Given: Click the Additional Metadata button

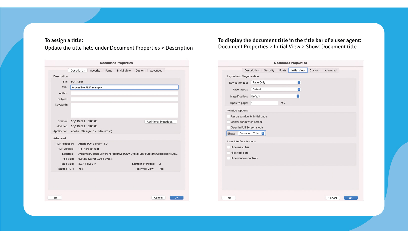Looking at the screenshot, I should pyautogui.click(x=160, y=122).
